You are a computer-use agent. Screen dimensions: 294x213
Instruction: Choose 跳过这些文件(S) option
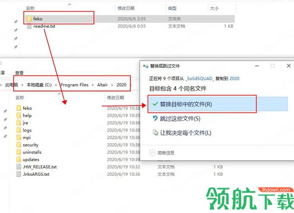click(x=180, y=119)
